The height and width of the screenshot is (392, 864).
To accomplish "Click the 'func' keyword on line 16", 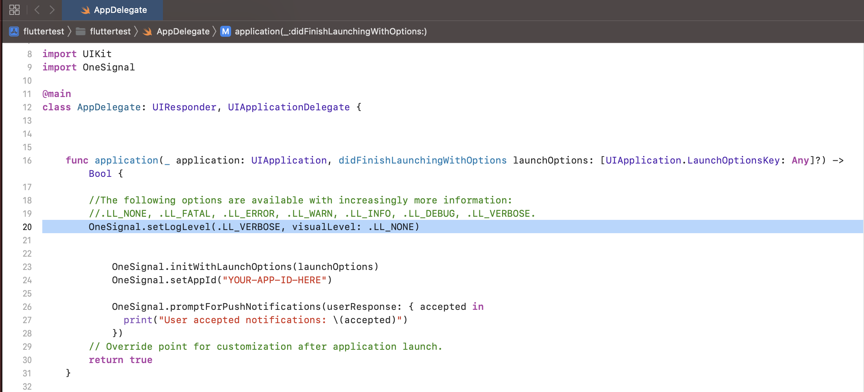I will point(77,160).
